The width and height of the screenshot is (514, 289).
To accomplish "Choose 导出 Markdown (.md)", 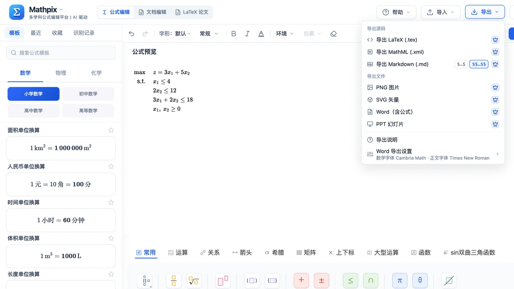I will (x=433, y=64).
